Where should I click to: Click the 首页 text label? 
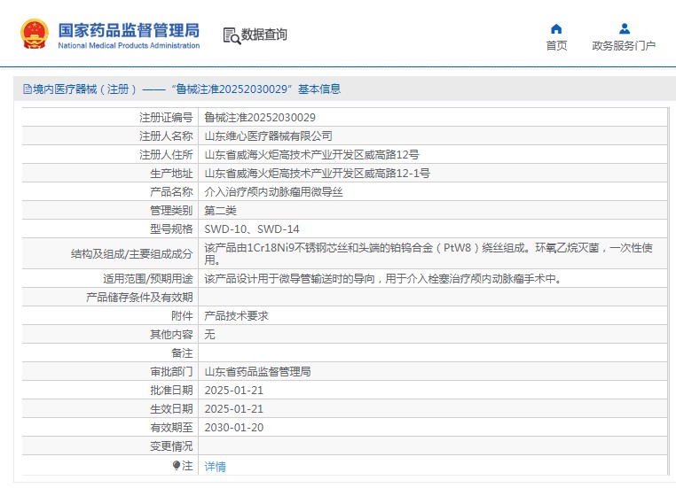556,46
